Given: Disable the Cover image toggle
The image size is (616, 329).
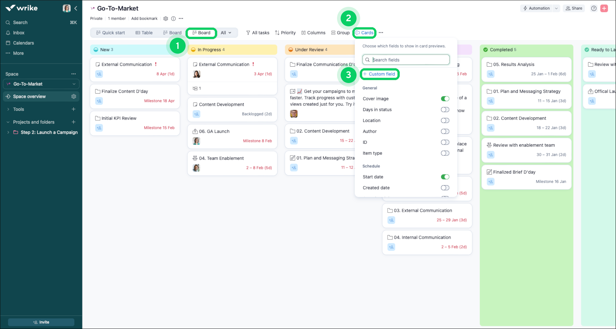Looking at the screenshot, I should 445,99.
